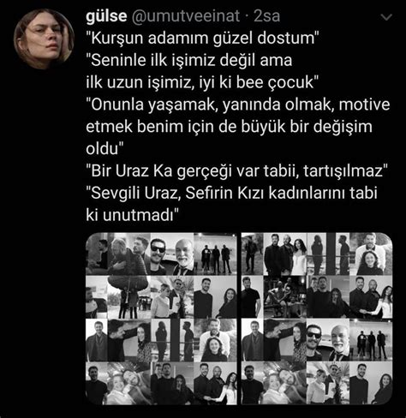The height and width of the screenshot is (418, 406).
Task: Open the tweet options chevron menu
Action: (386, 17)
